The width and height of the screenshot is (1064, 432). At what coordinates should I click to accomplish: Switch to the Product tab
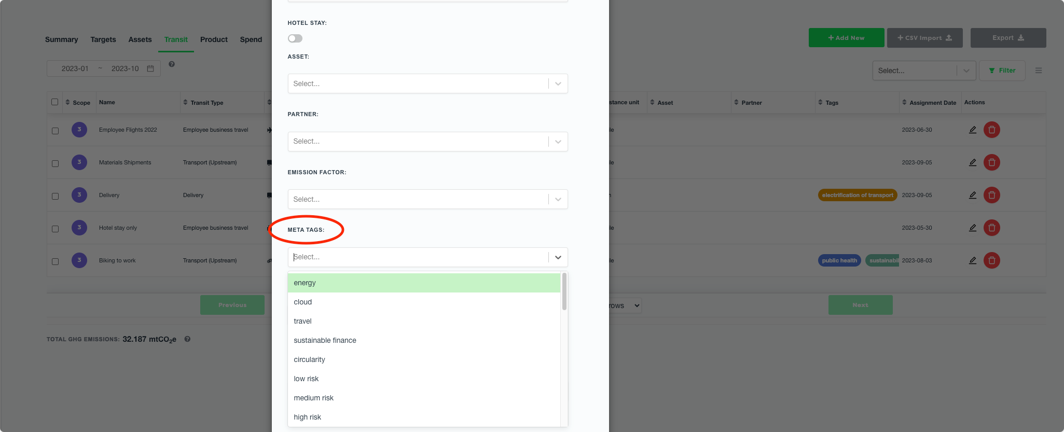click(x=214, y=39)
